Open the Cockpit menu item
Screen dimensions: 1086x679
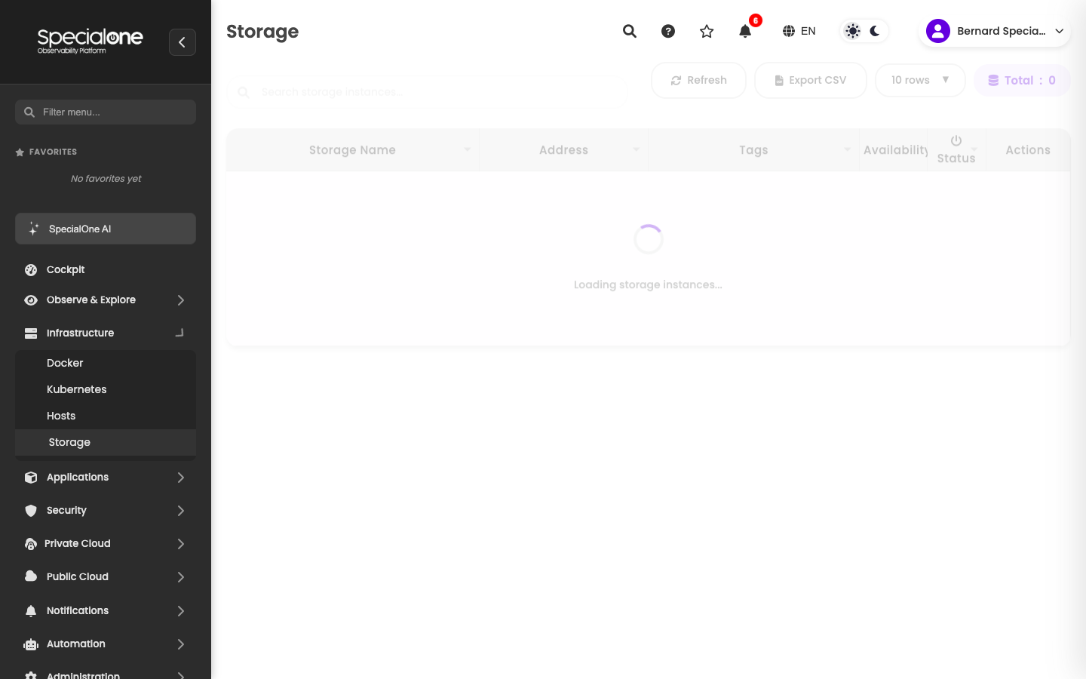[106, 269]
